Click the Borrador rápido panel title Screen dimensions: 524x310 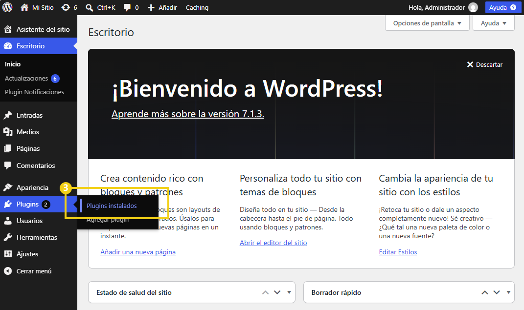pyautogui.click(x=336, y=292)
